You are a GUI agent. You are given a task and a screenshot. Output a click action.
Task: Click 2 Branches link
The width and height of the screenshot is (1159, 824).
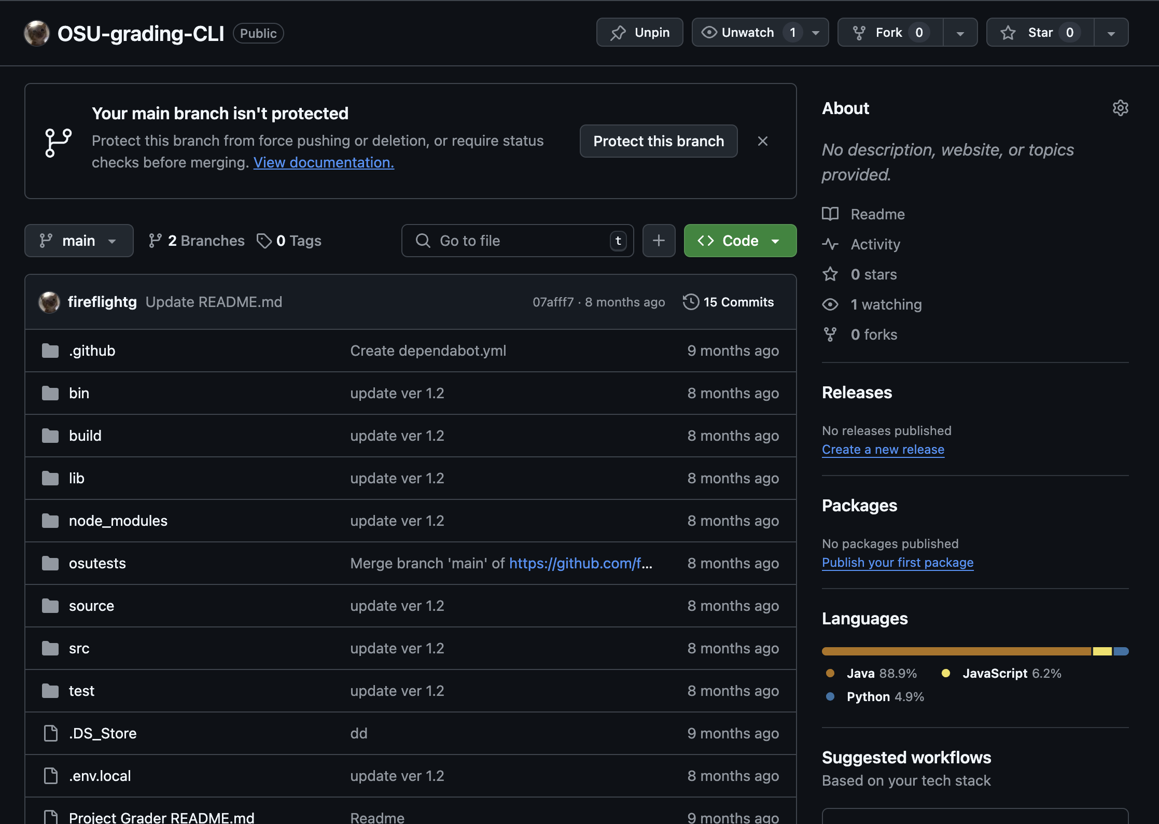point(197,241)
